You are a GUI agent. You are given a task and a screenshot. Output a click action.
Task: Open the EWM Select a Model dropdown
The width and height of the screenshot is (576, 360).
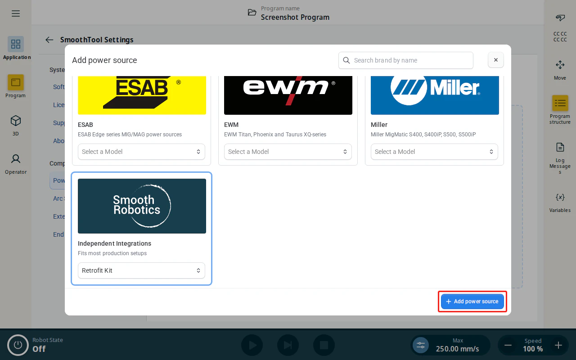tap(288, 152)
